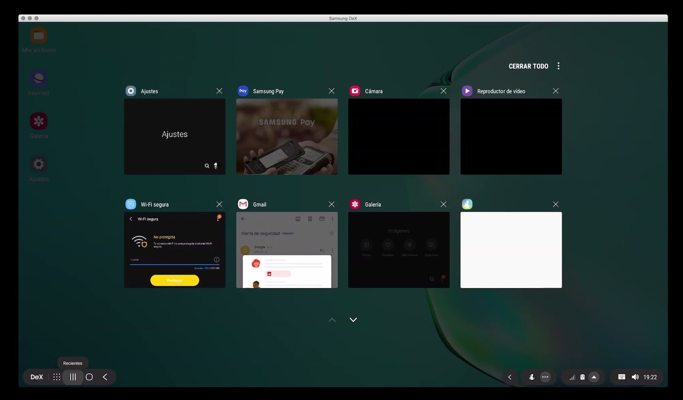Switch to Gmail via its recent app thumbnail
The image size is (683, 400).
pyautogui.click(x=286, y=250)
